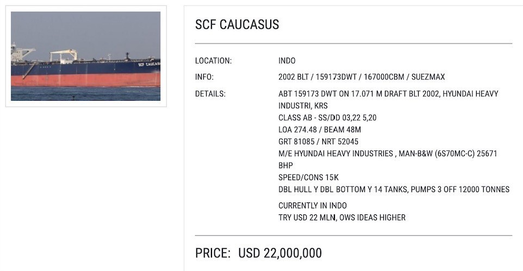Click the USD 22,000,000 price value
Image resolution: width=523 pixels, height=271 pixels.
(280, 253)
